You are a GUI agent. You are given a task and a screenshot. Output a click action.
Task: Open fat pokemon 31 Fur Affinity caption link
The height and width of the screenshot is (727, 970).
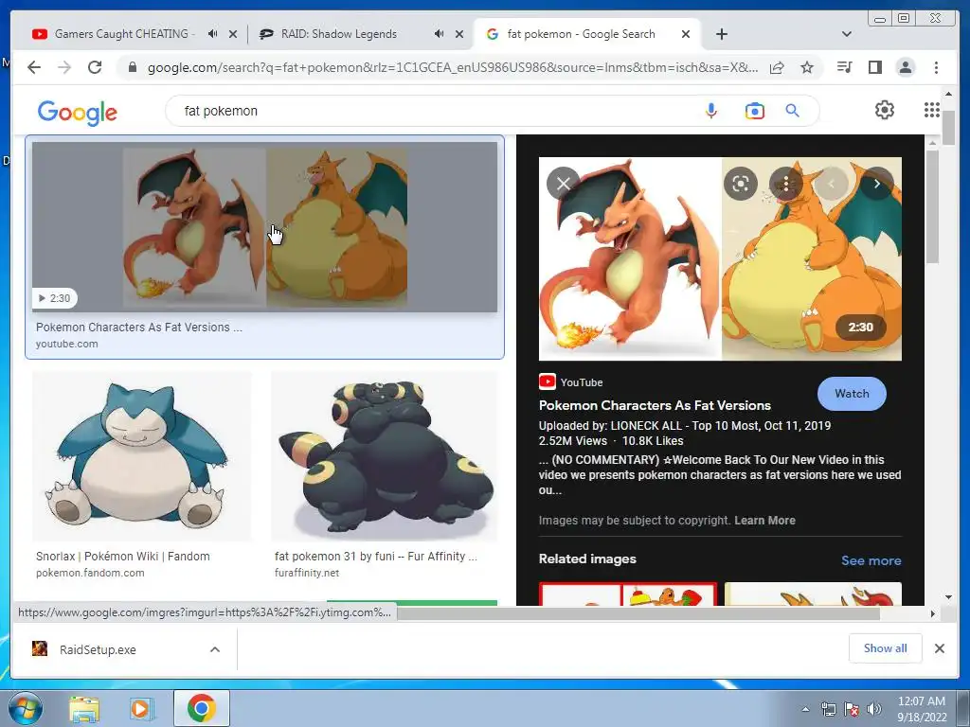click(x=375, y=557)
